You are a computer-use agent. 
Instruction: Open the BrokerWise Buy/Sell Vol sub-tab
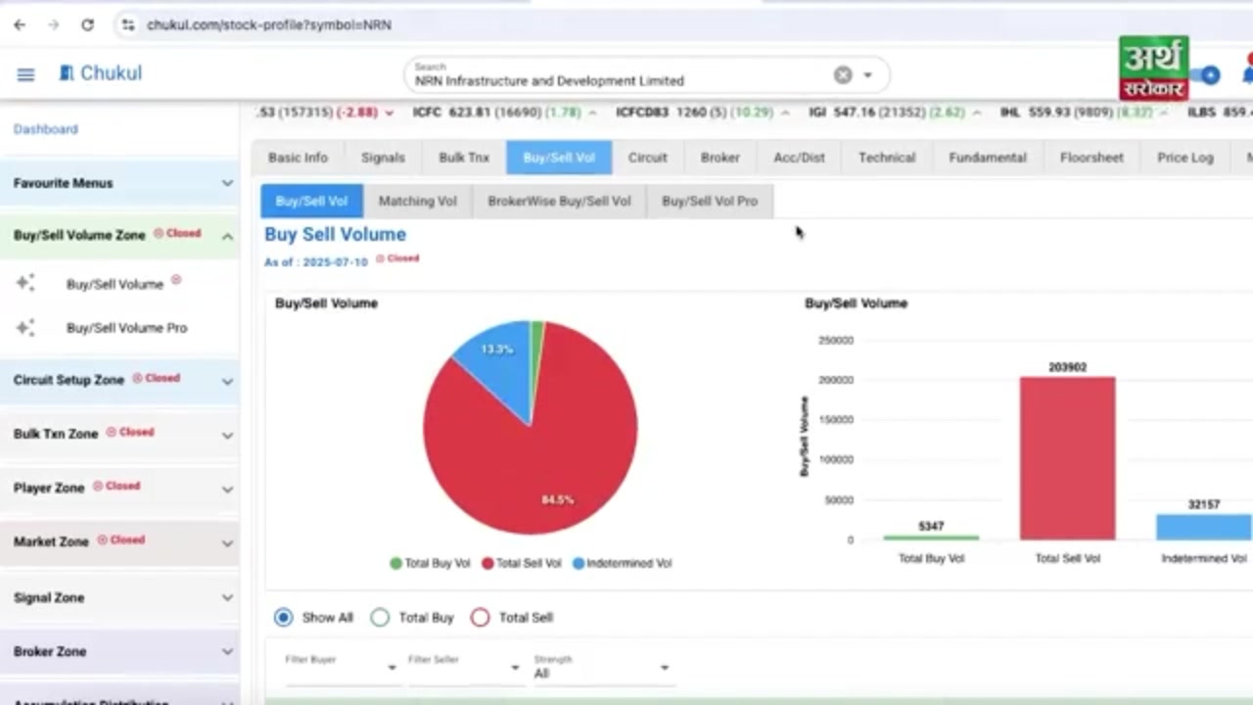coord(559,201)
